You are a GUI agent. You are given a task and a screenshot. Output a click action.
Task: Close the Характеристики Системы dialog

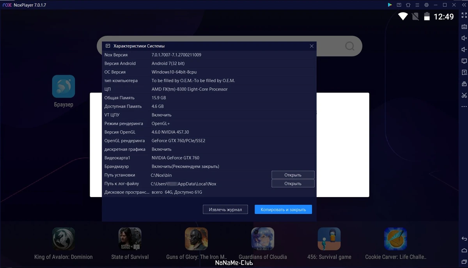click(x=312, y=46)
